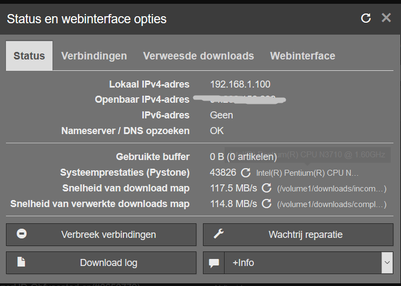
Task: Refresh the status dialog with the header reload icon
Action: 366,18
